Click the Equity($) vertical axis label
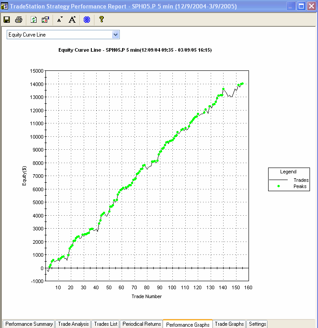 [x=24, y=176]
